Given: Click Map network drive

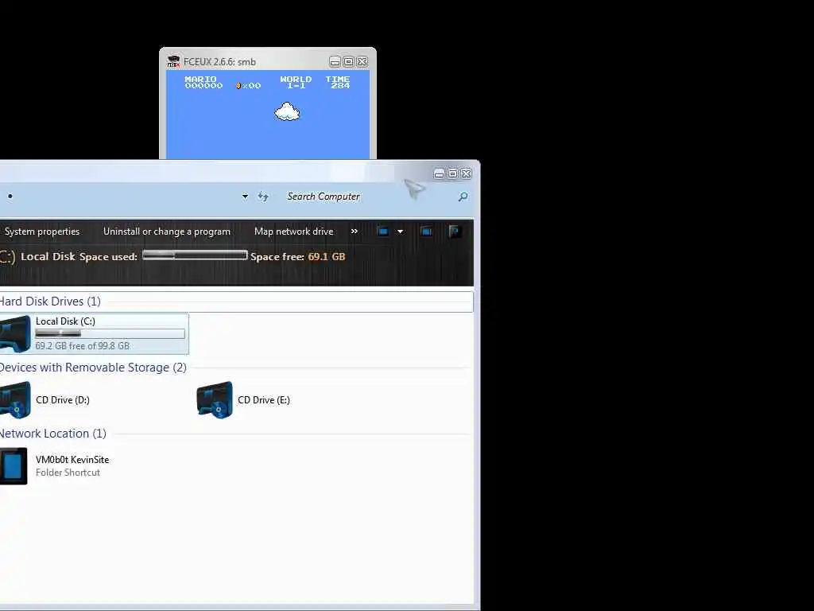Looking at the screenshot, I should click(x=294, y=232).
